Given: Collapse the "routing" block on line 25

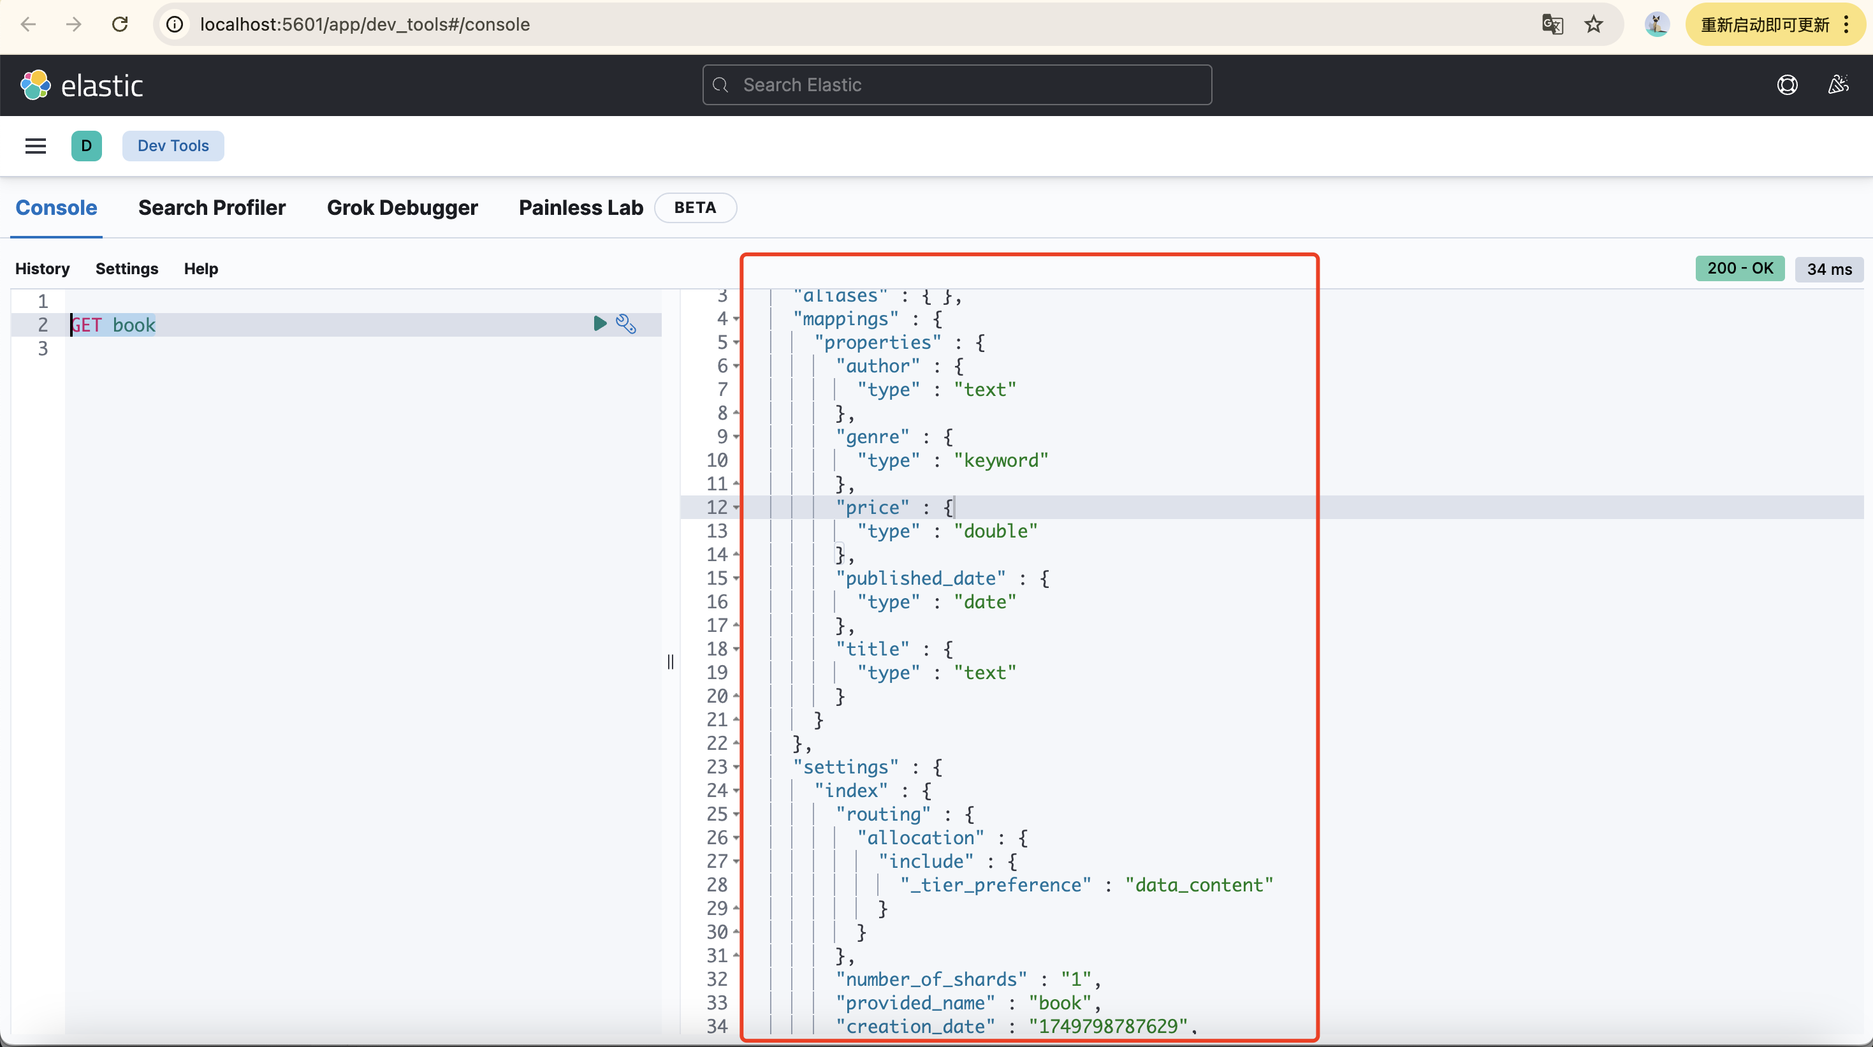Looking at the screenshot, I should pos(736,814).
